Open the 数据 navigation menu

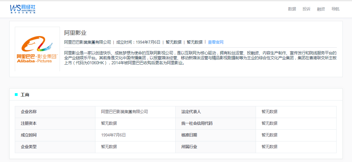[292, 9]
